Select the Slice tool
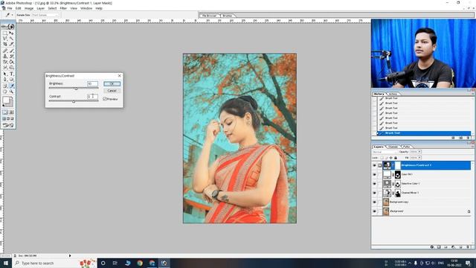The image size is (476, 268). [12, 44]
